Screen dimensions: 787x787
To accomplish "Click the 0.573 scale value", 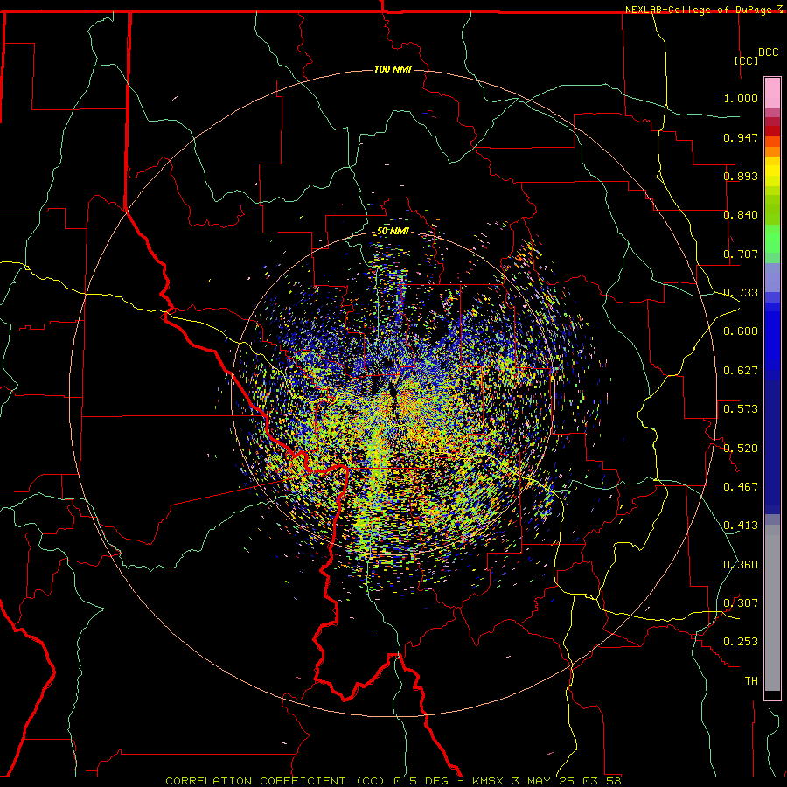I will tap(741, 409).
